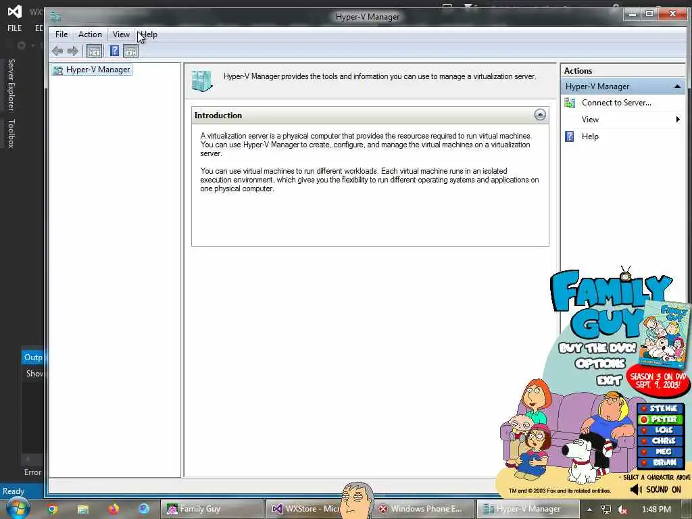Click Exit in the Family Guy app
This screenshot has height=519, width=692.
[x=610, y=380]
